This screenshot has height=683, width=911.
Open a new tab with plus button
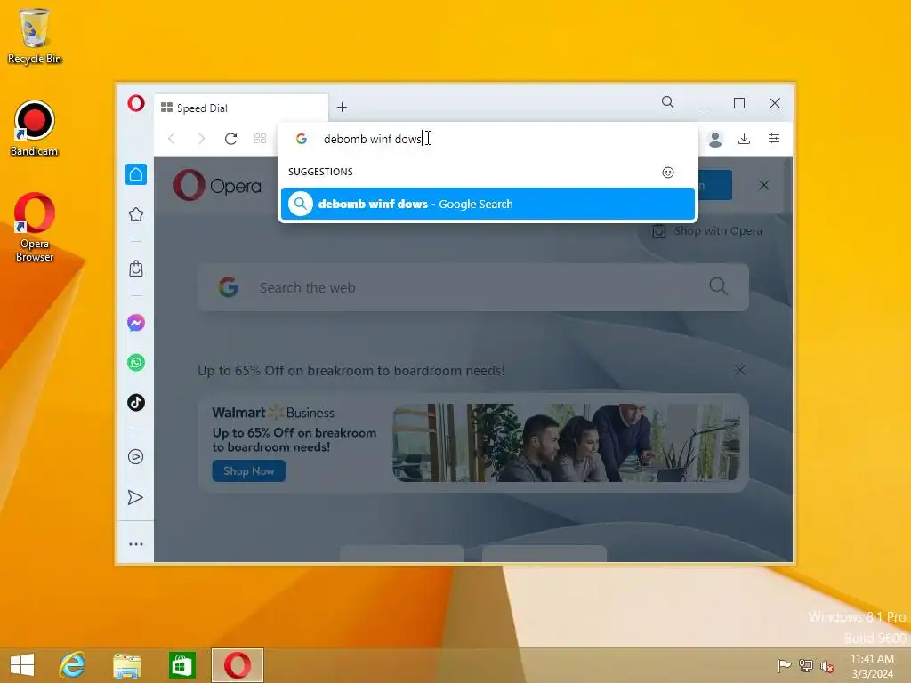pos(343,108)
